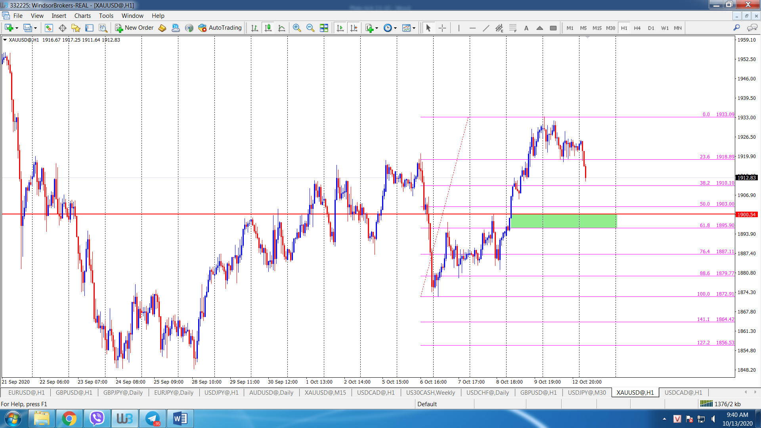This screenshot has width=761, height=428.
Task: Toggle chart Auto Scroll
Action: (340, 28)
